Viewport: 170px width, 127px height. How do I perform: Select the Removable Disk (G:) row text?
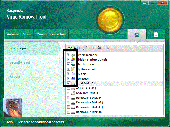(x=89, y=102)
